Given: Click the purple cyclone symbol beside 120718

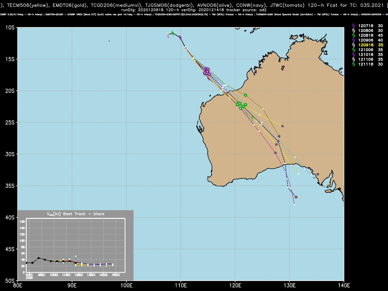Looking at the screenshot, I should [353, 26].
